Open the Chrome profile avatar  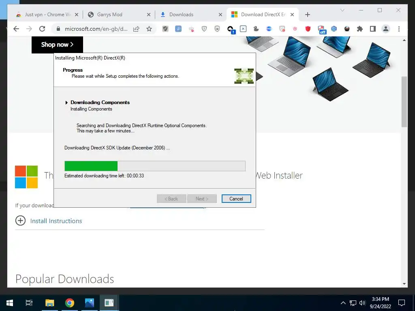pos(386,29)
